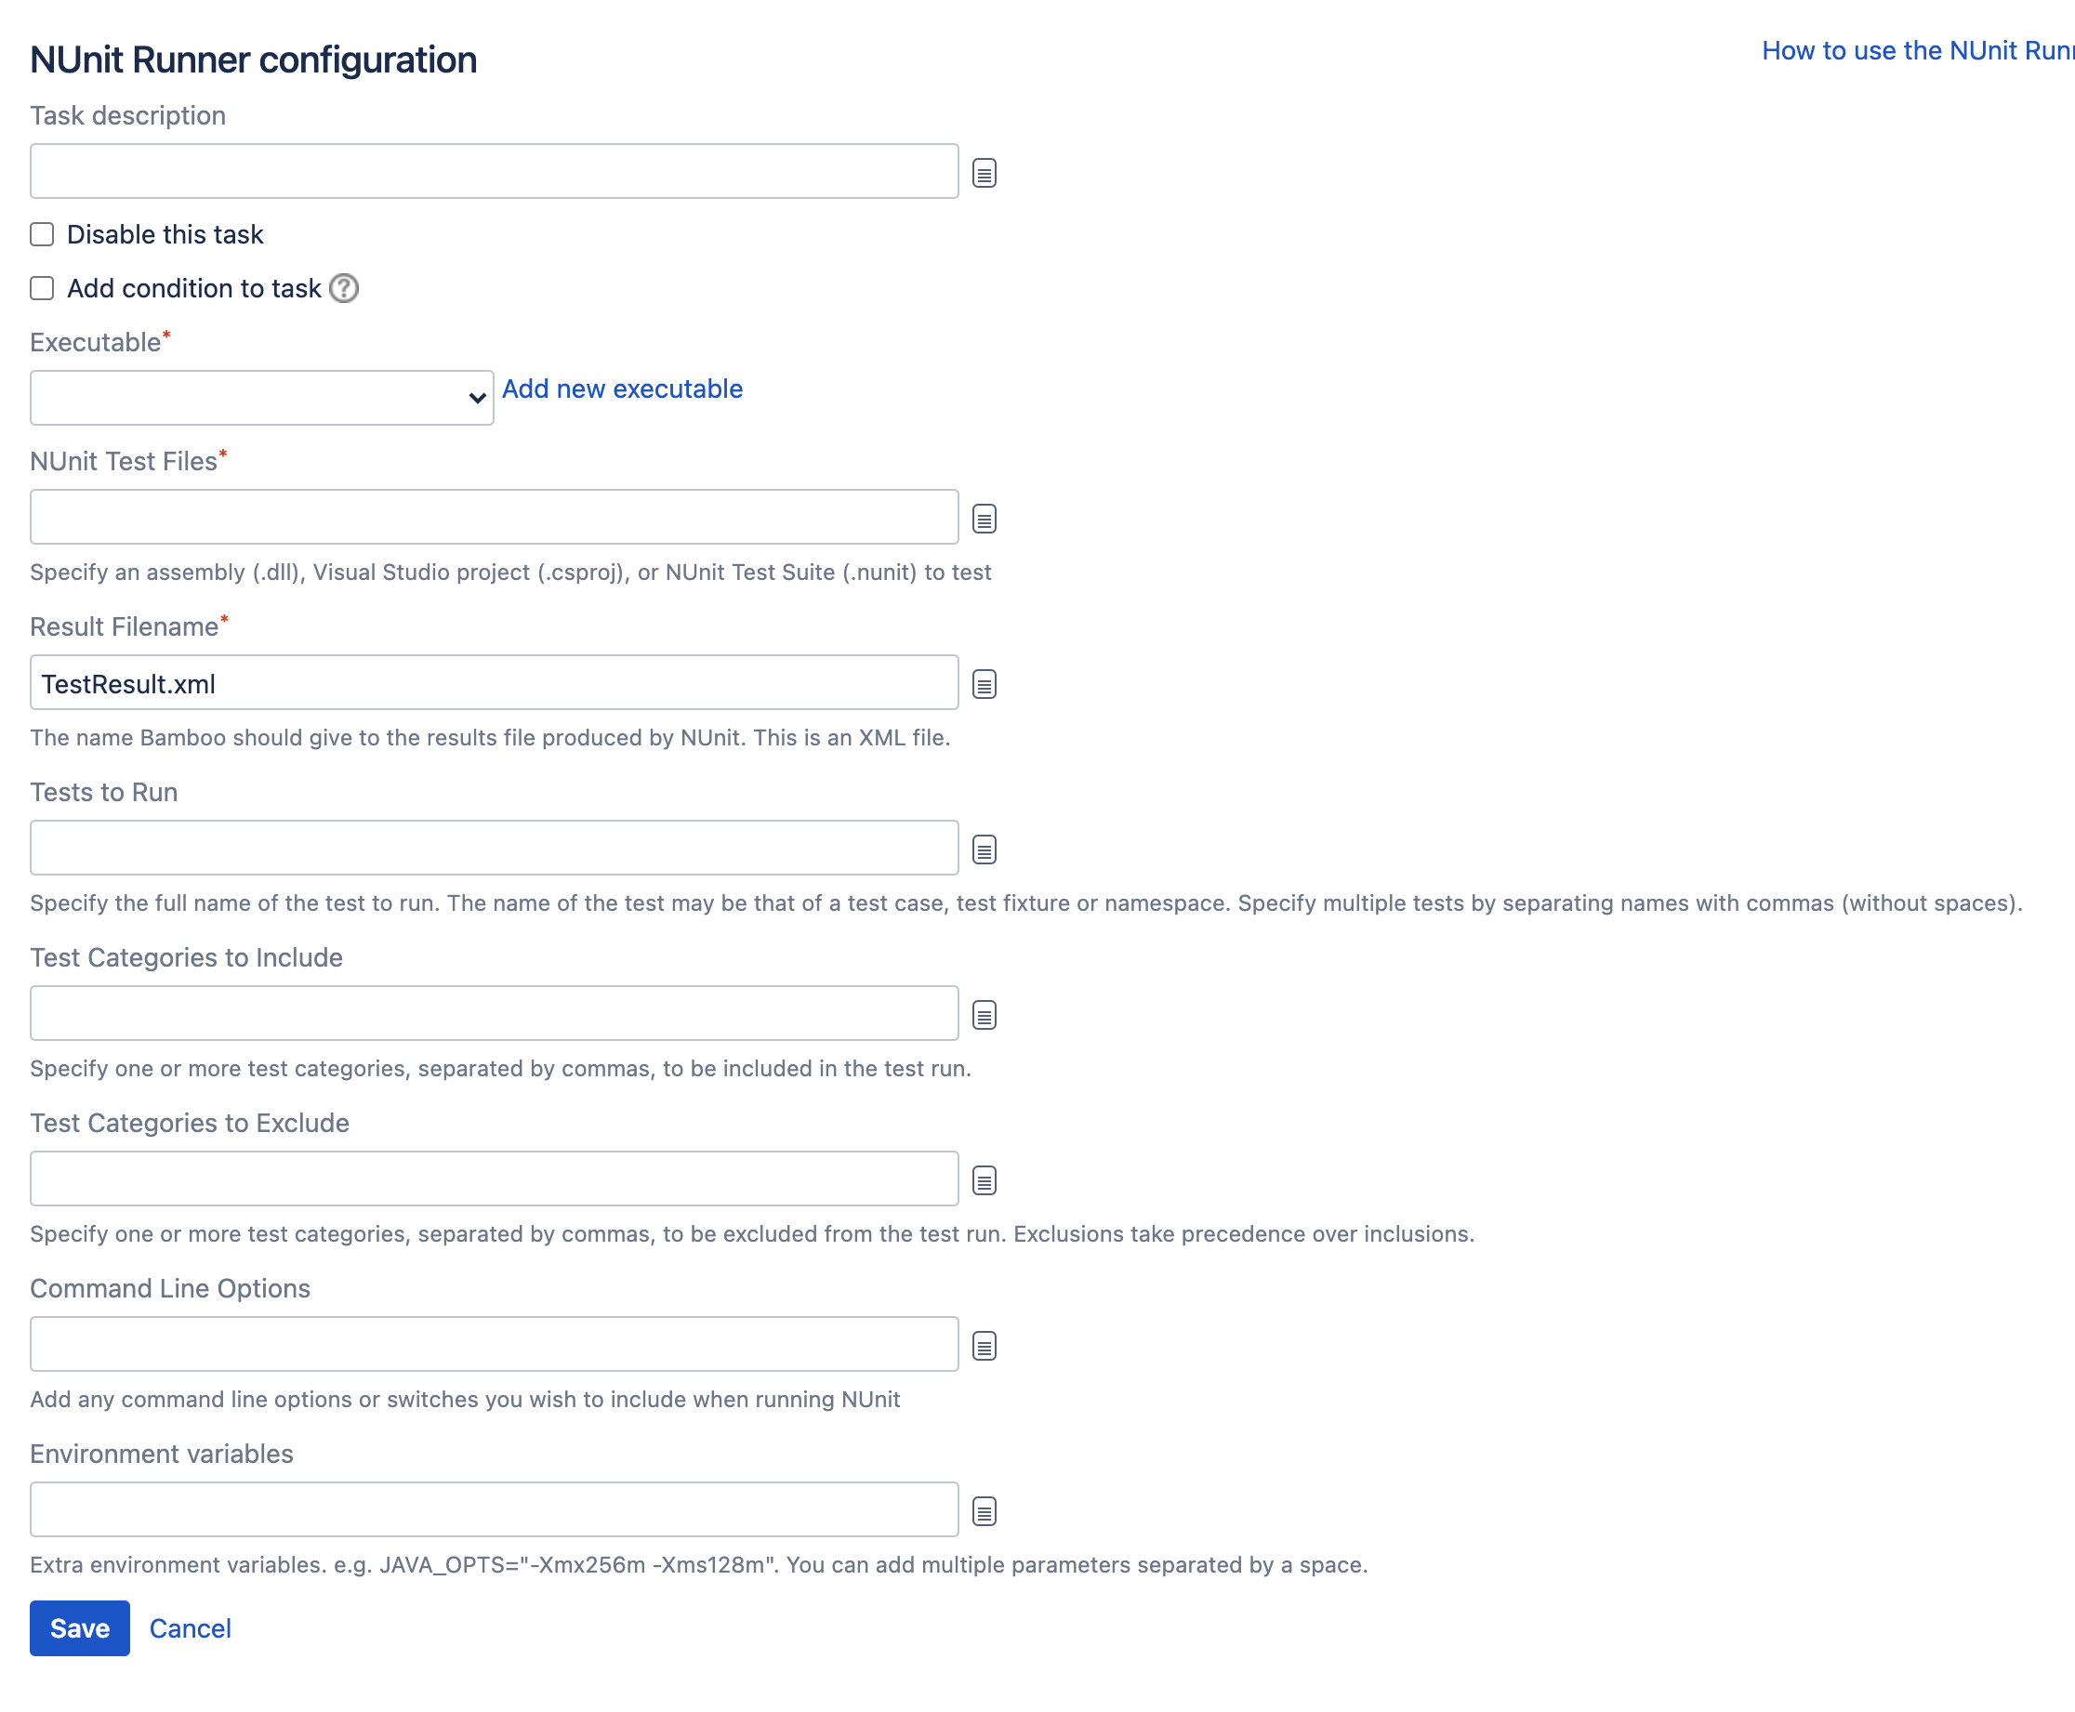Screen dimensions: 2075x1712
Task: Click the Result Filename insert variable icon
Action: coord(985,684)
